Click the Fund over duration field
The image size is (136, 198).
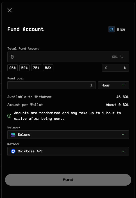(51, 85)
